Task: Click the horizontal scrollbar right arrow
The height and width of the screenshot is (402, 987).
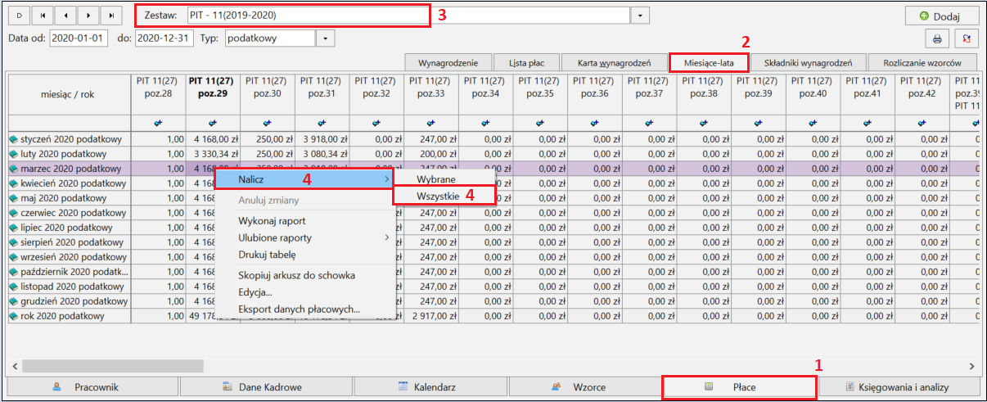Action: 971,366
